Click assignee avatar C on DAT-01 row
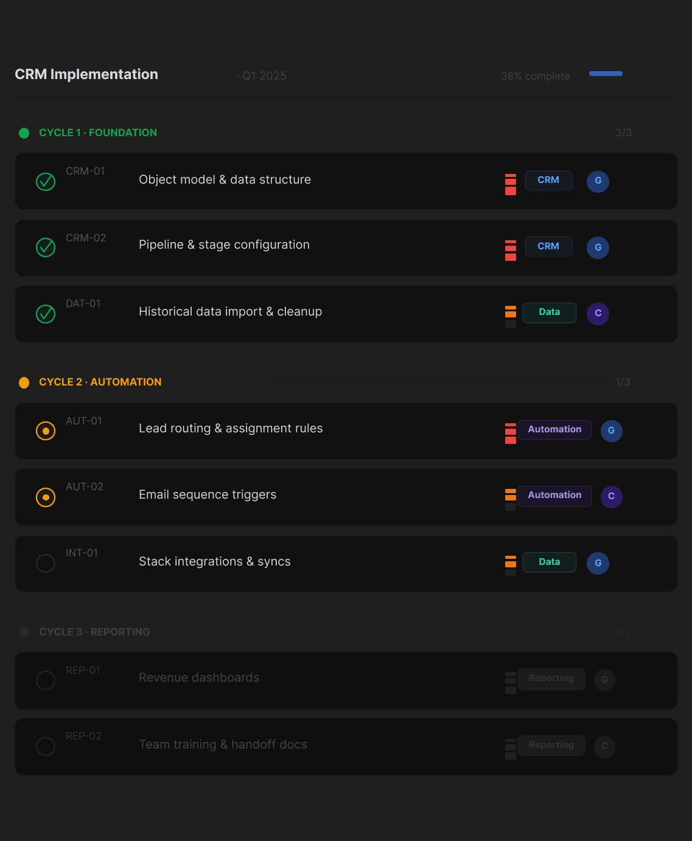This screenshot has width=692, height=841. (x=598, y=313)
